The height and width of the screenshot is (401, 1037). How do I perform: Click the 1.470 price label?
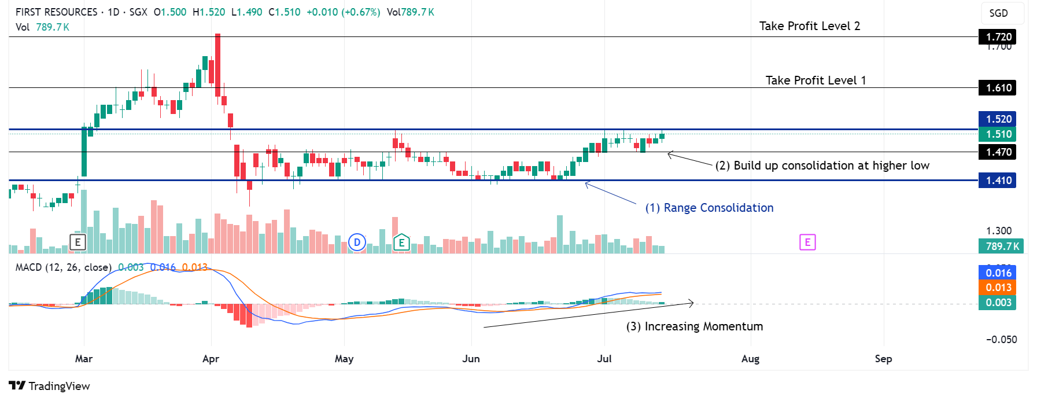[997, 152]
